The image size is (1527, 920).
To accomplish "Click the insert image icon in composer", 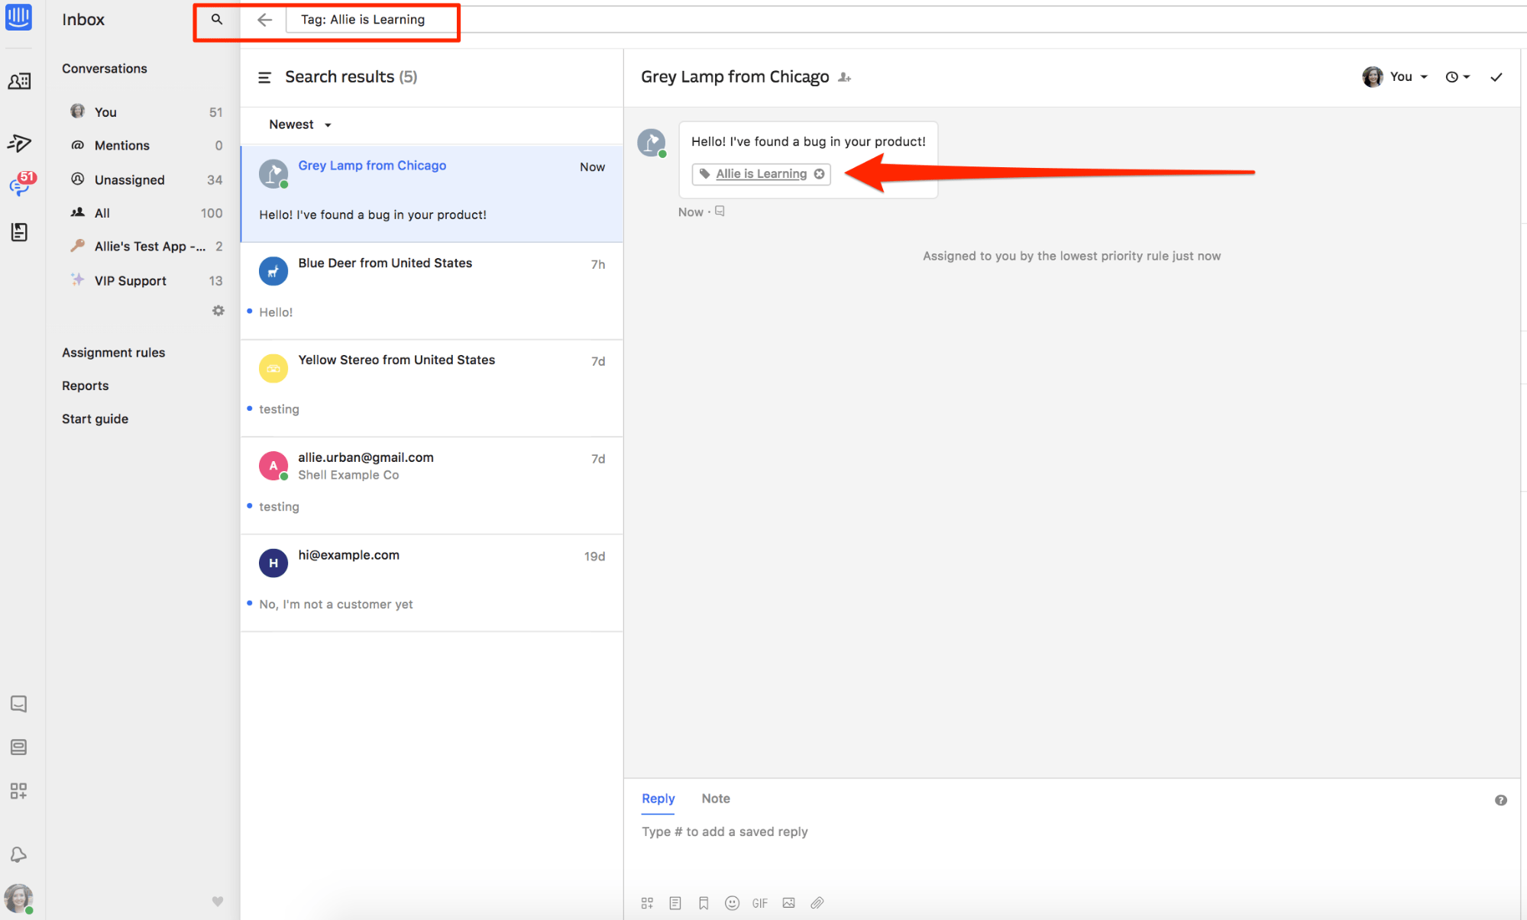I will coord(788,903).
